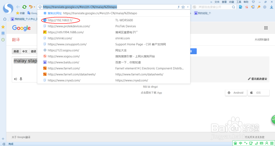Download the iOS app button
The width and height of the screenshot is (275, 146).
258,93
